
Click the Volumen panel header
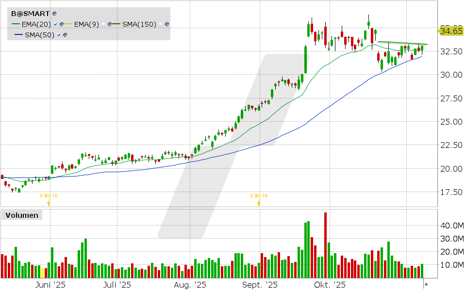[x=21, y=215]
